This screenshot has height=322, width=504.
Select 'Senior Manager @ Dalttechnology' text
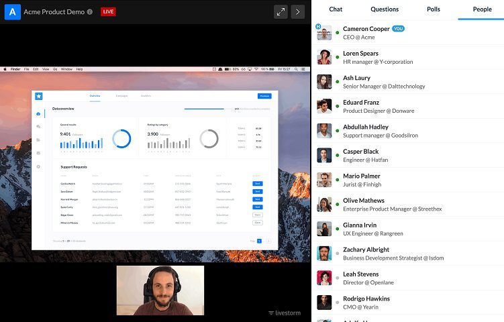tap(384, 86)
